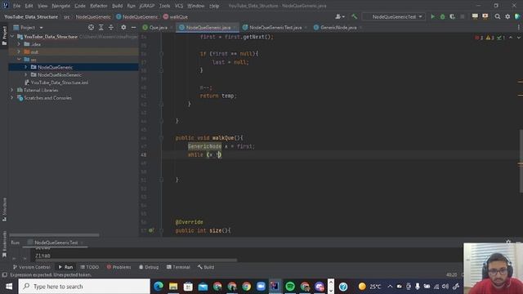Expand the out folder
The width and height of the screenshot is (523, 294).
click(x=19, y=51)
